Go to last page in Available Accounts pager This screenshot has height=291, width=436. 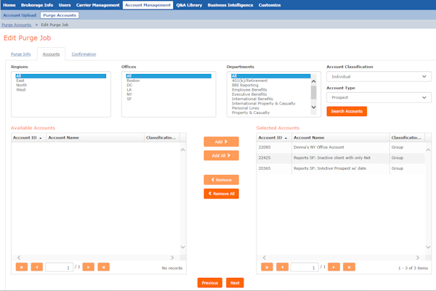pyautogui.click(x=104, y=267)
